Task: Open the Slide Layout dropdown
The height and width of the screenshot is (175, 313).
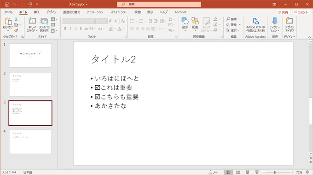Action: point(54,19)
